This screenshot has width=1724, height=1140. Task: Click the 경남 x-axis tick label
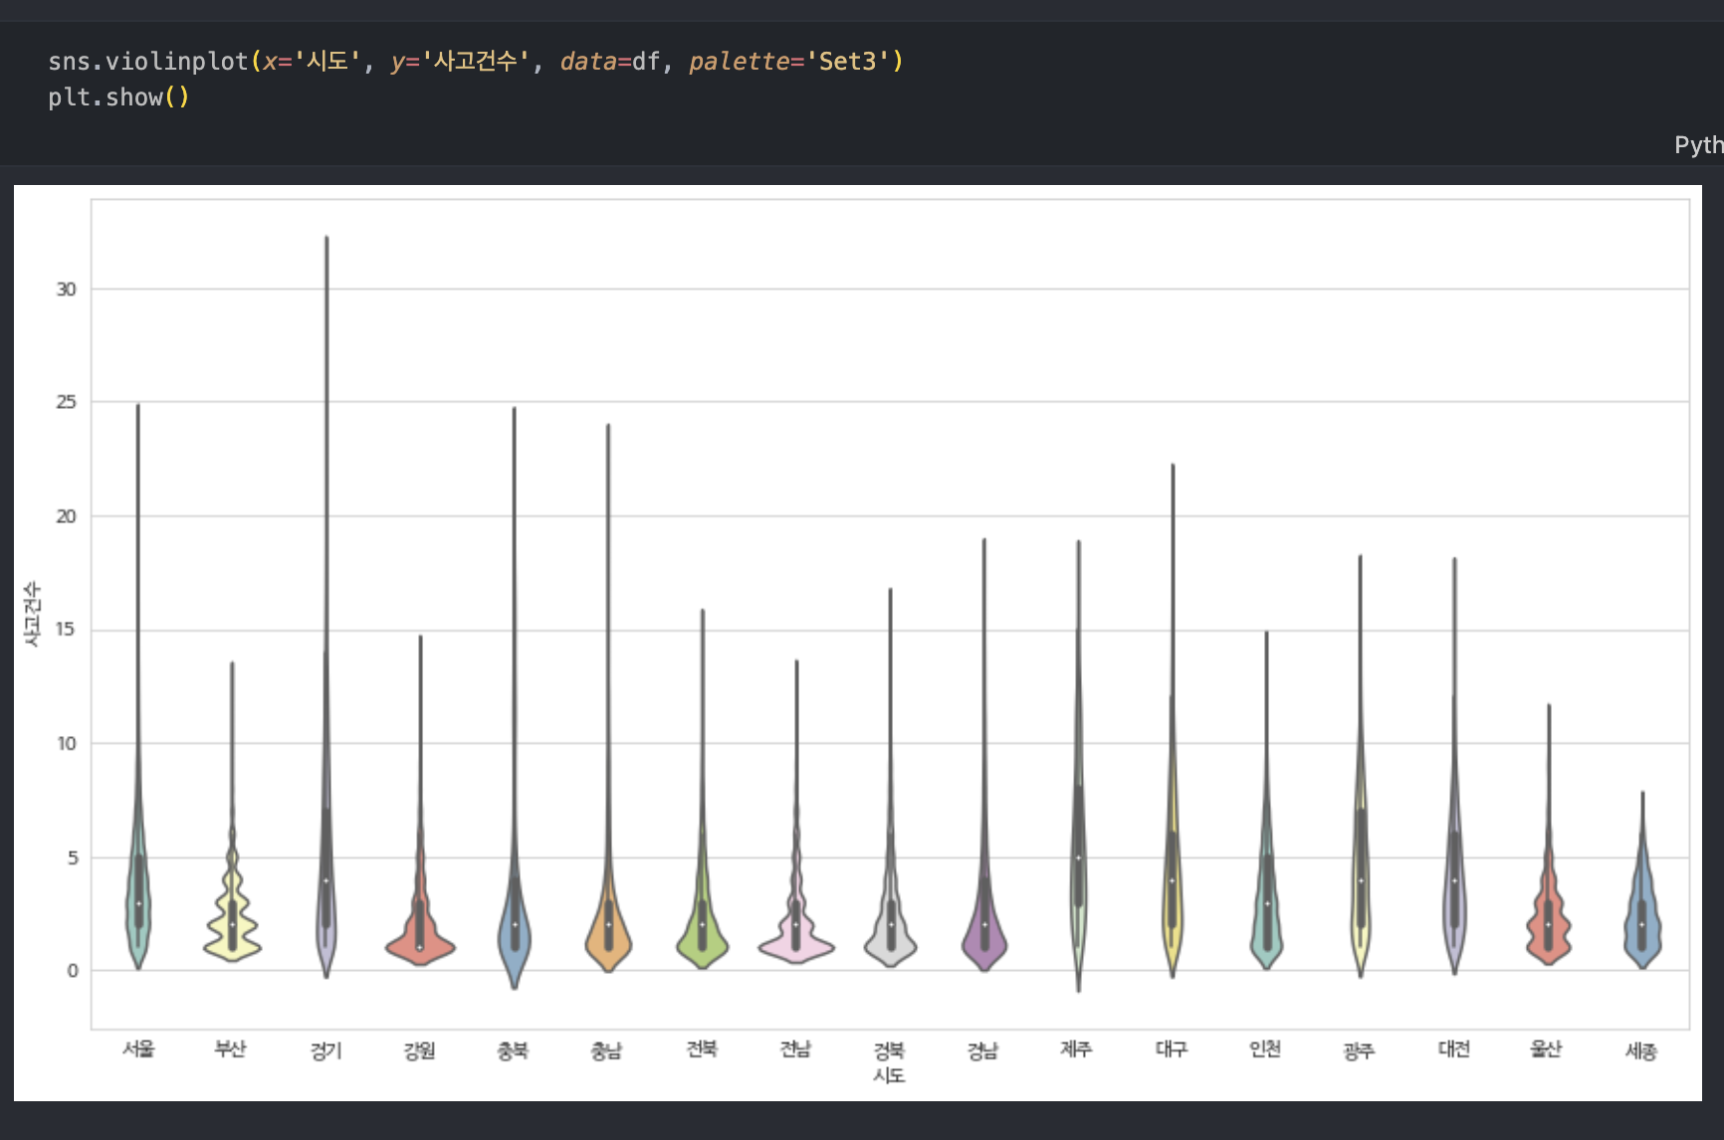click(982, 1050)
